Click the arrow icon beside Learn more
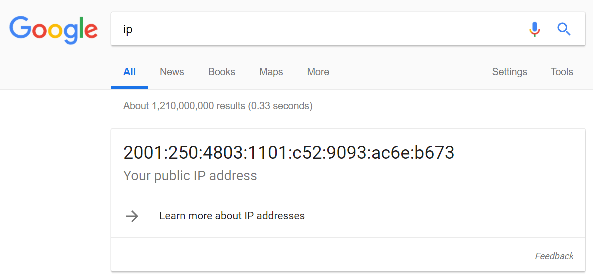Screen dimensions: 593x276 point(132,216)
